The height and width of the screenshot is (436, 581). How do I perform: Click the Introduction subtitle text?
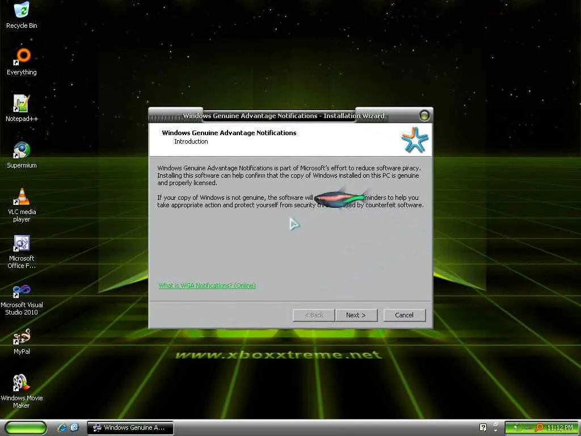coord(191,141)
